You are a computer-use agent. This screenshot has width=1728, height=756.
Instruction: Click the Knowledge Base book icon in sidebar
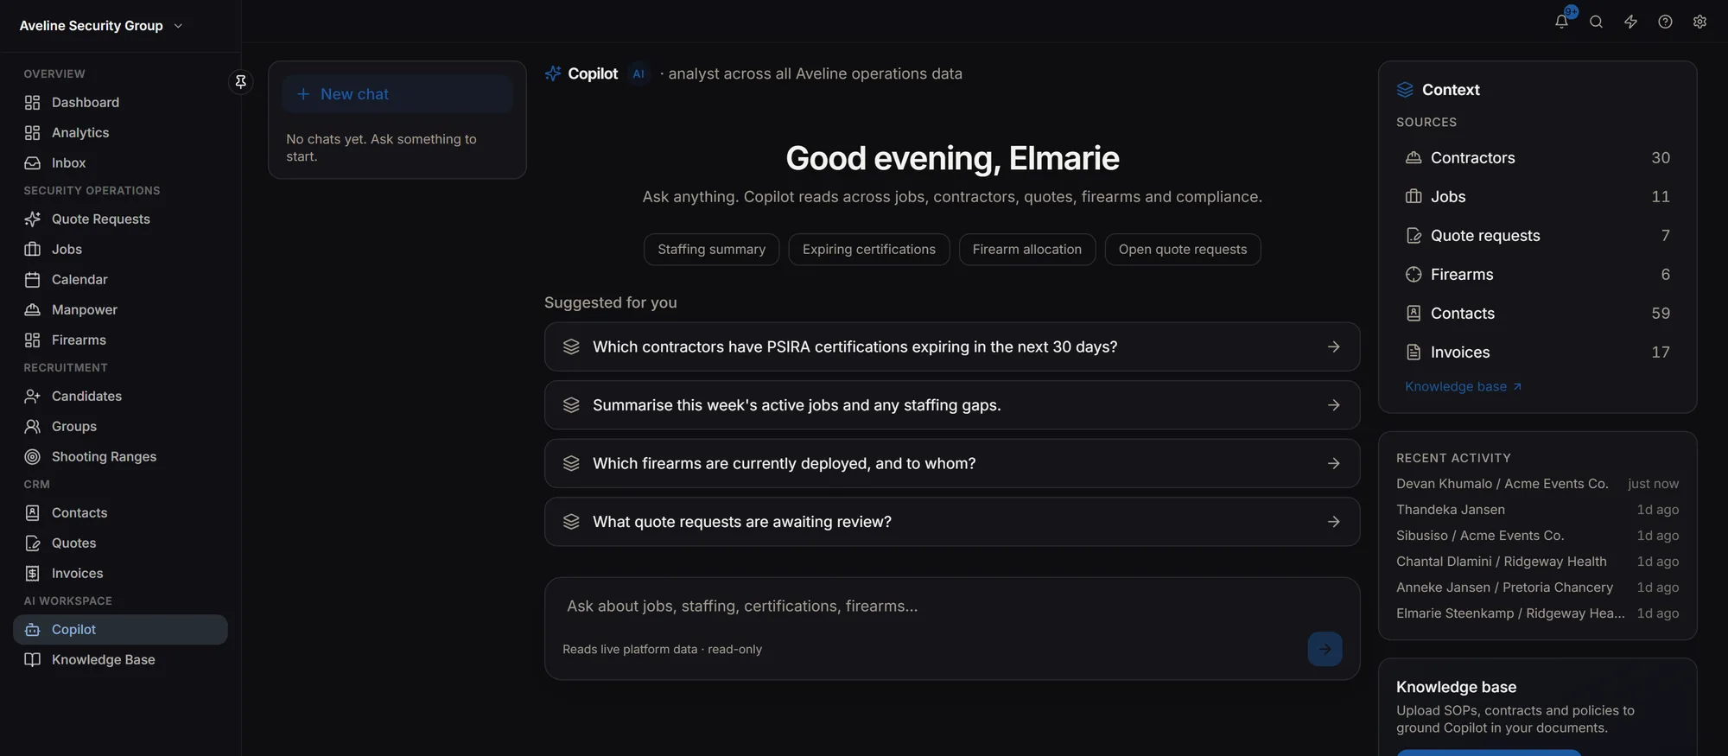(33, 659)
